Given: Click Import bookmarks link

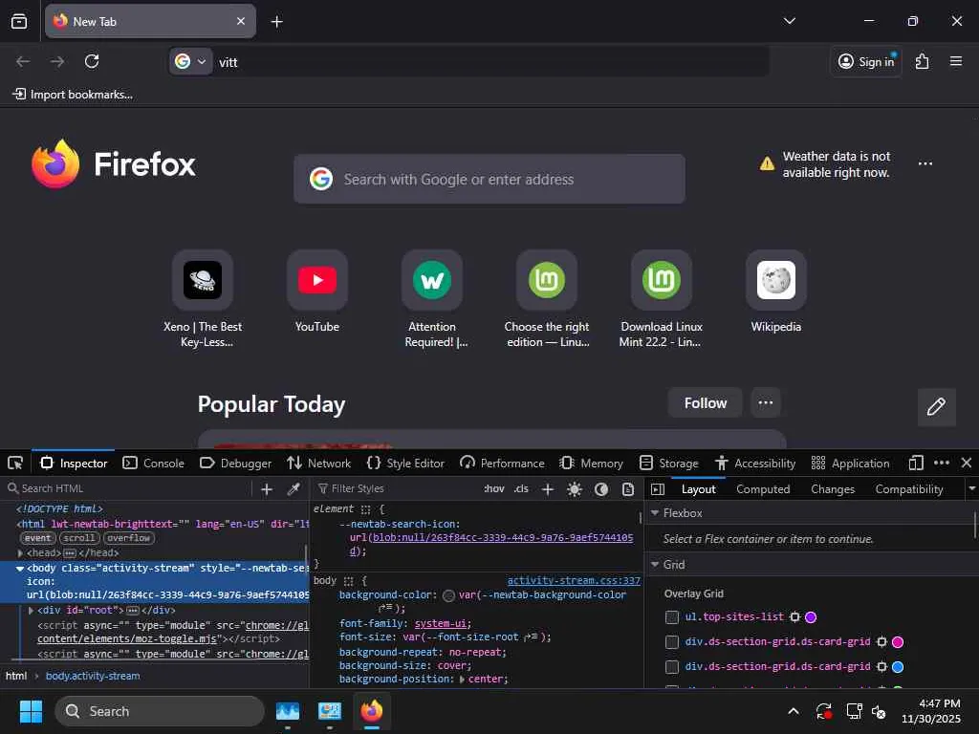Looking at the screenshot, I should (73, 95).
